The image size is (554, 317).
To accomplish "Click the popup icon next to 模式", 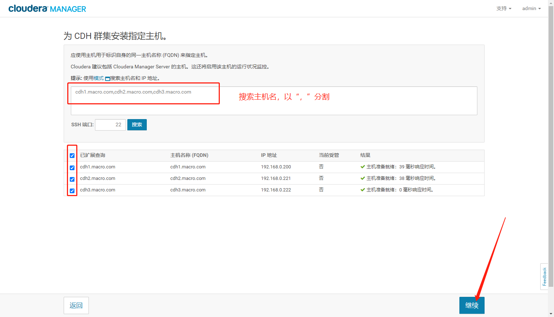I will point(107,78).
